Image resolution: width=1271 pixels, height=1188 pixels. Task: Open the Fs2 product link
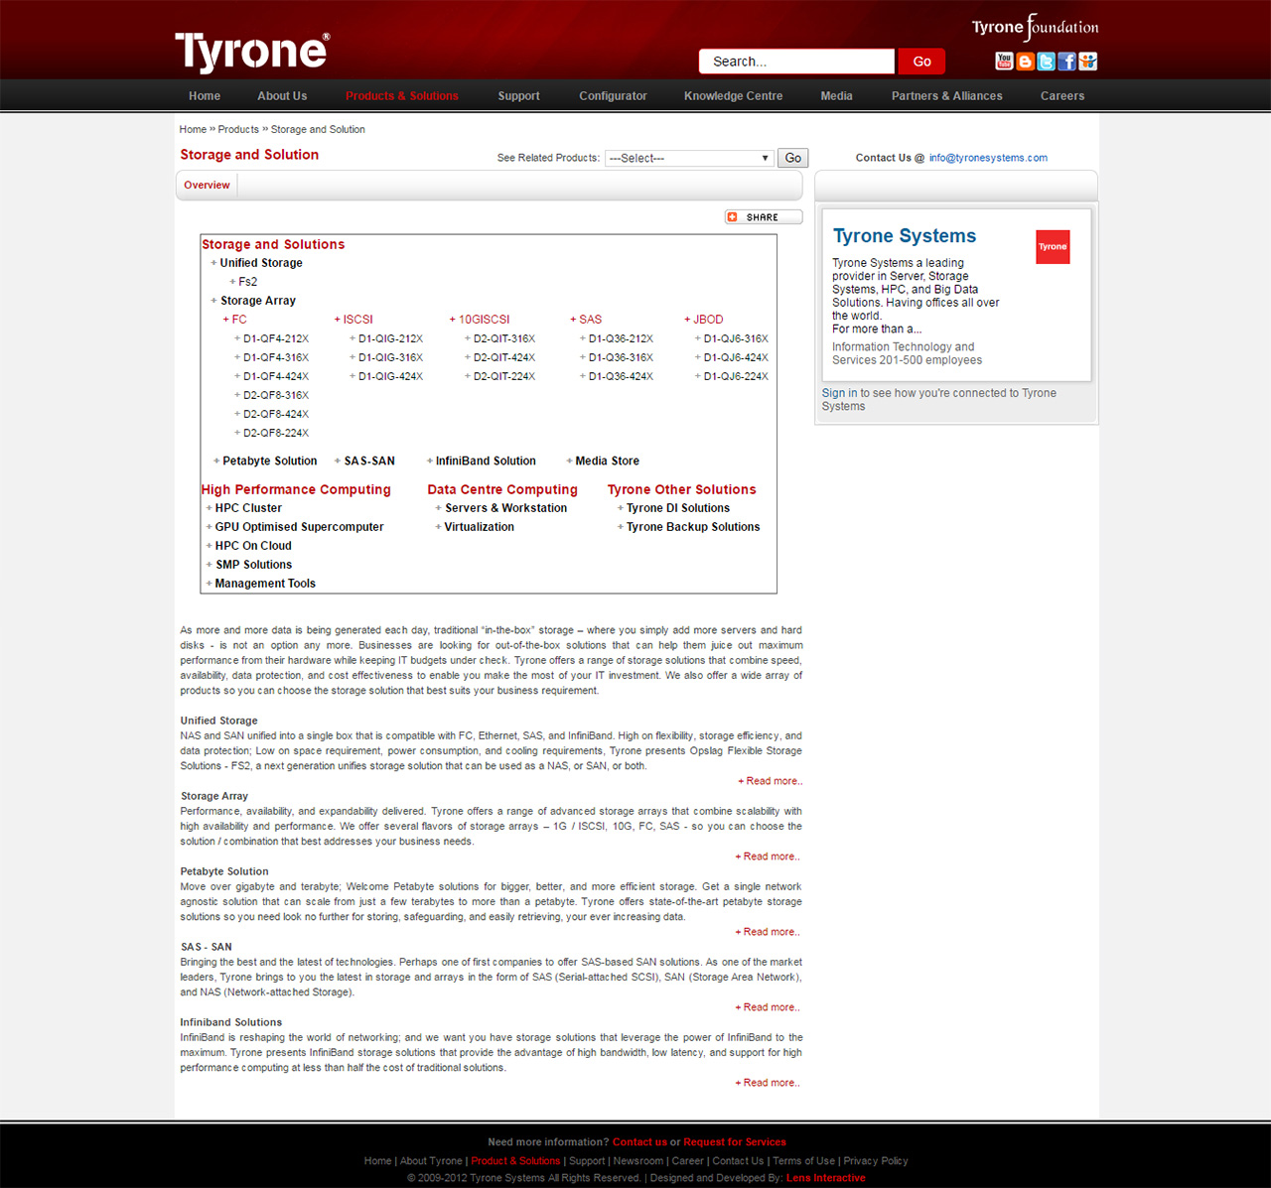tap(248, 282)
